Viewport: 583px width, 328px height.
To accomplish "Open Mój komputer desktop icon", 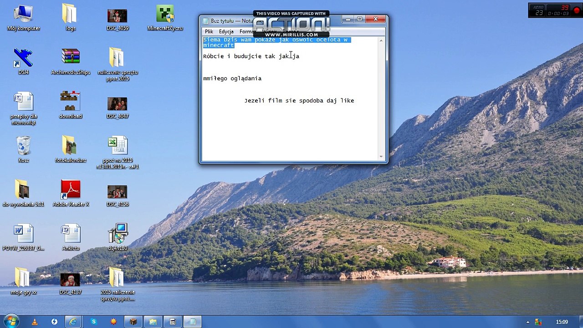I will coord(23,18).
